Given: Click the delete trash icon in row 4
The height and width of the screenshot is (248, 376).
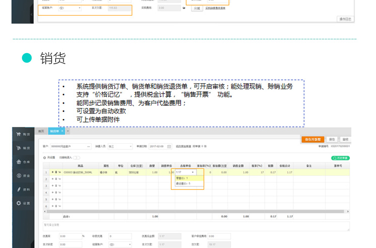Looking at the screenshot, I should (x=56, y=192).
